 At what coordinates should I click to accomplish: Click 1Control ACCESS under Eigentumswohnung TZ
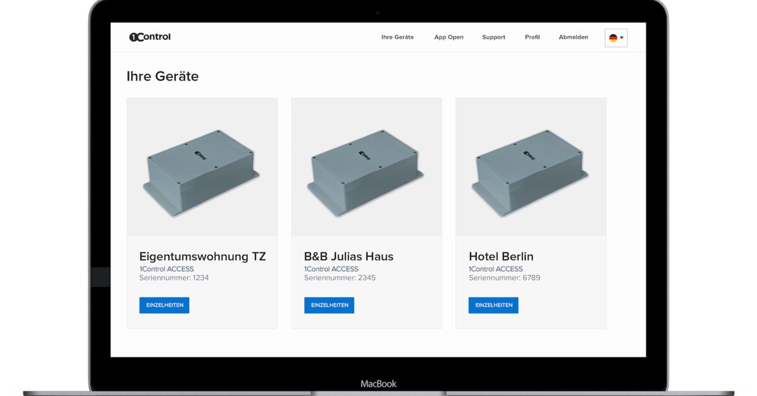tap(167, 269)
